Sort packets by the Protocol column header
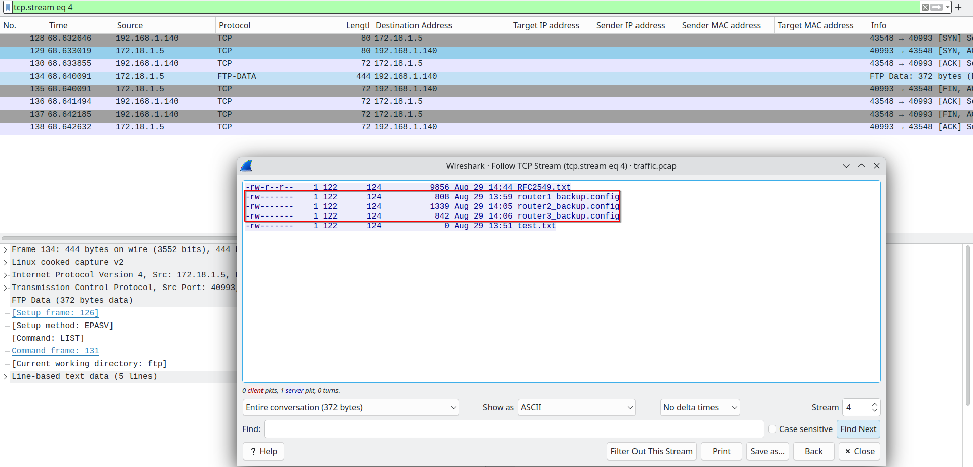The image size is (973, 467). point(279,25)
